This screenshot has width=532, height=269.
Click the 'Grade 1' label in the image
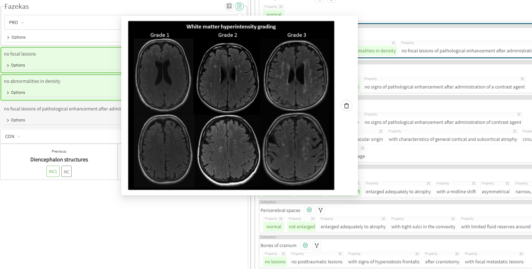160,35
